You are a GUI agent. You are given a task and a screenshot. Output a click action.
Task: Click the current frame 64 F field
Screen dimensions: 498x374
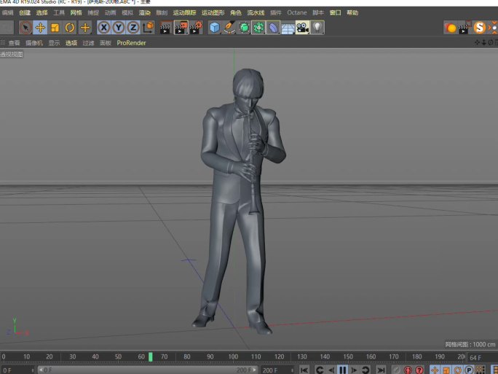481,357
